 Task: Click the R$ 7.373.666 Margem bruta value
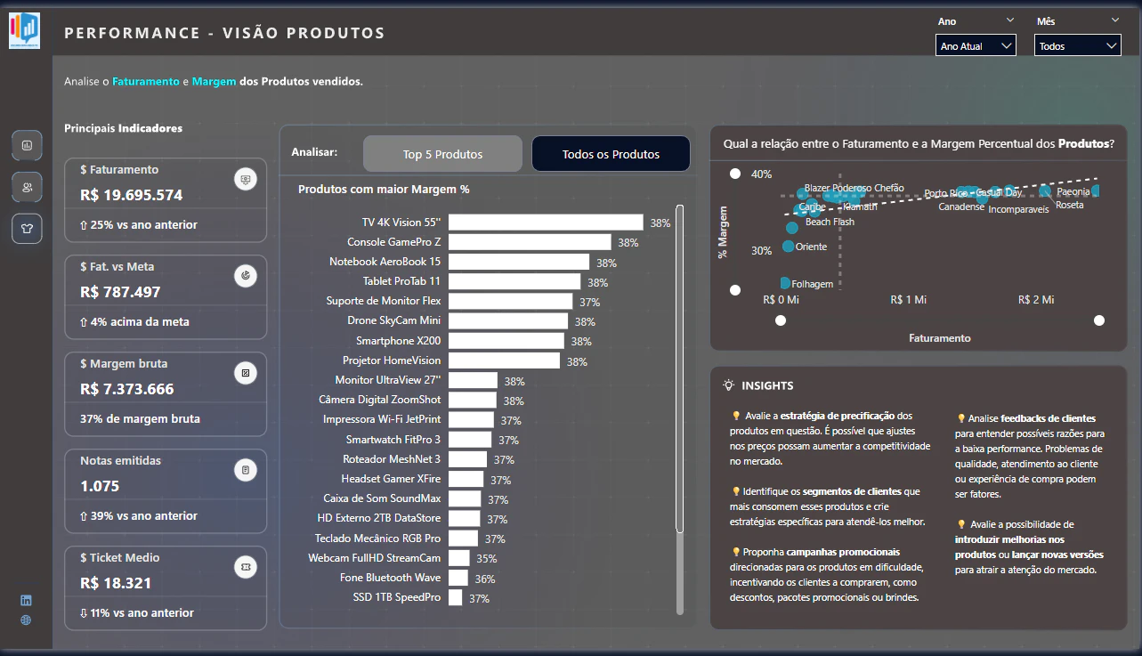127,389
